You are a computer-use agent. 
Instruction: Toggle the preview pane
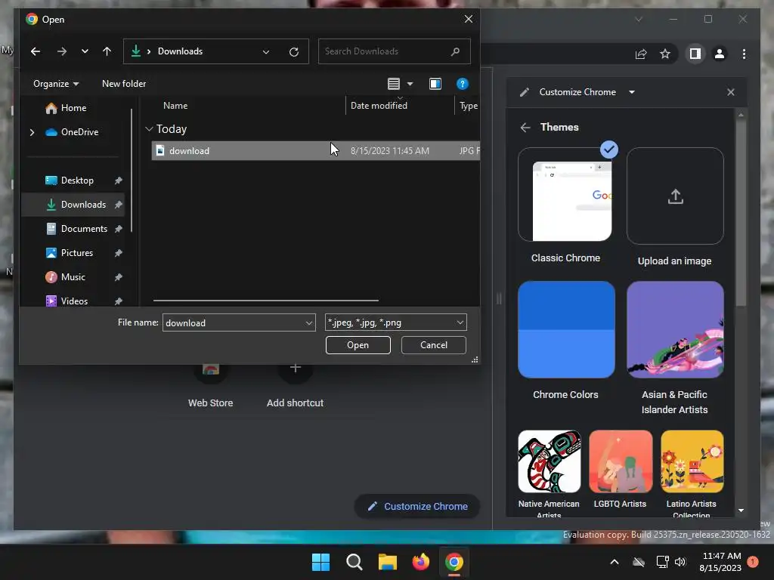pos(435,84)
